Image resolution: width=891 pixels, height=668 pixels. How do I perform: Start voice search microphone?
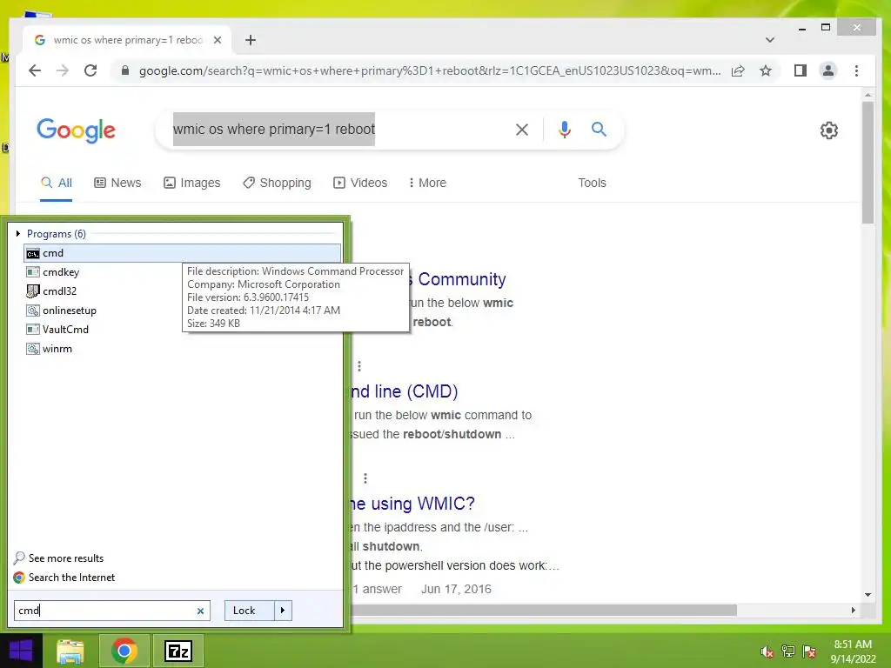click(x=564, y=130)
